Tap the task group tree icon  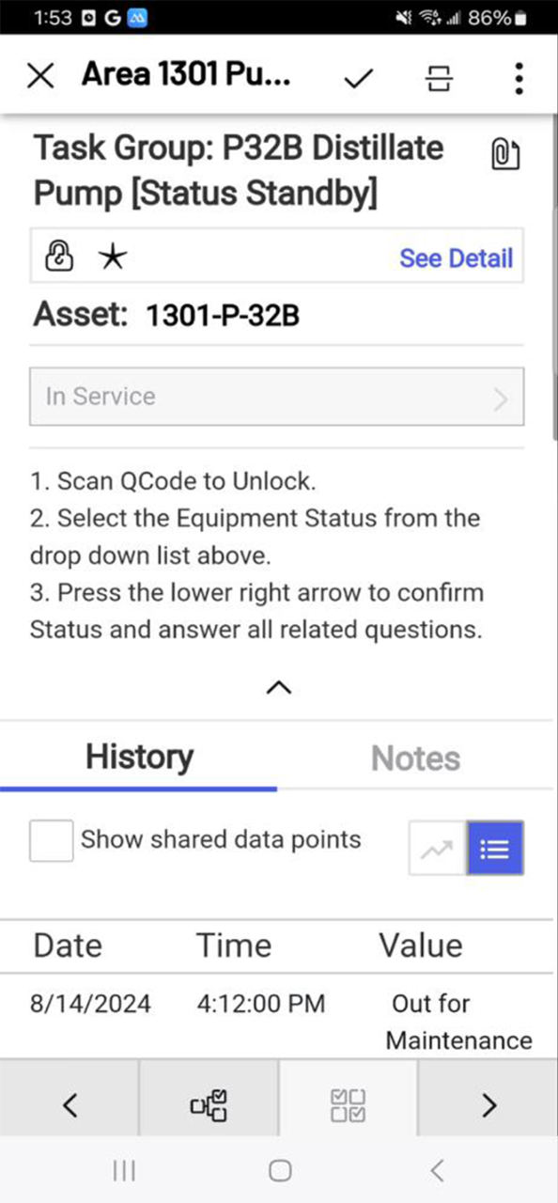(x=209, y=1105)
